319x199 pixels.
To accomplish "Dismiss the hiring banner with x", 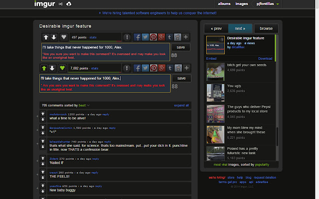I will point(100,13).
